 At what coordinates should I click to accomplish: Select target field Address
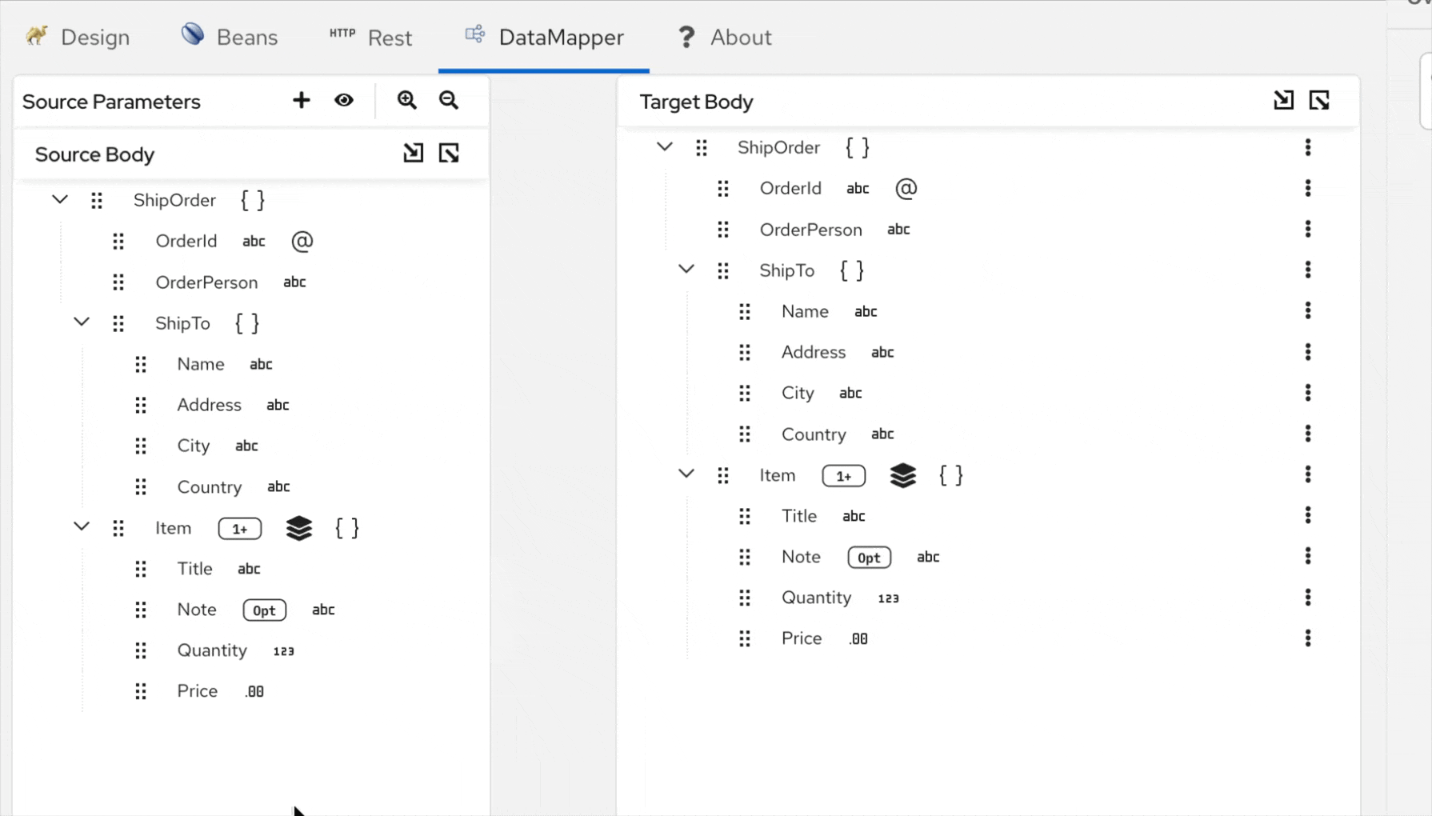814,352
